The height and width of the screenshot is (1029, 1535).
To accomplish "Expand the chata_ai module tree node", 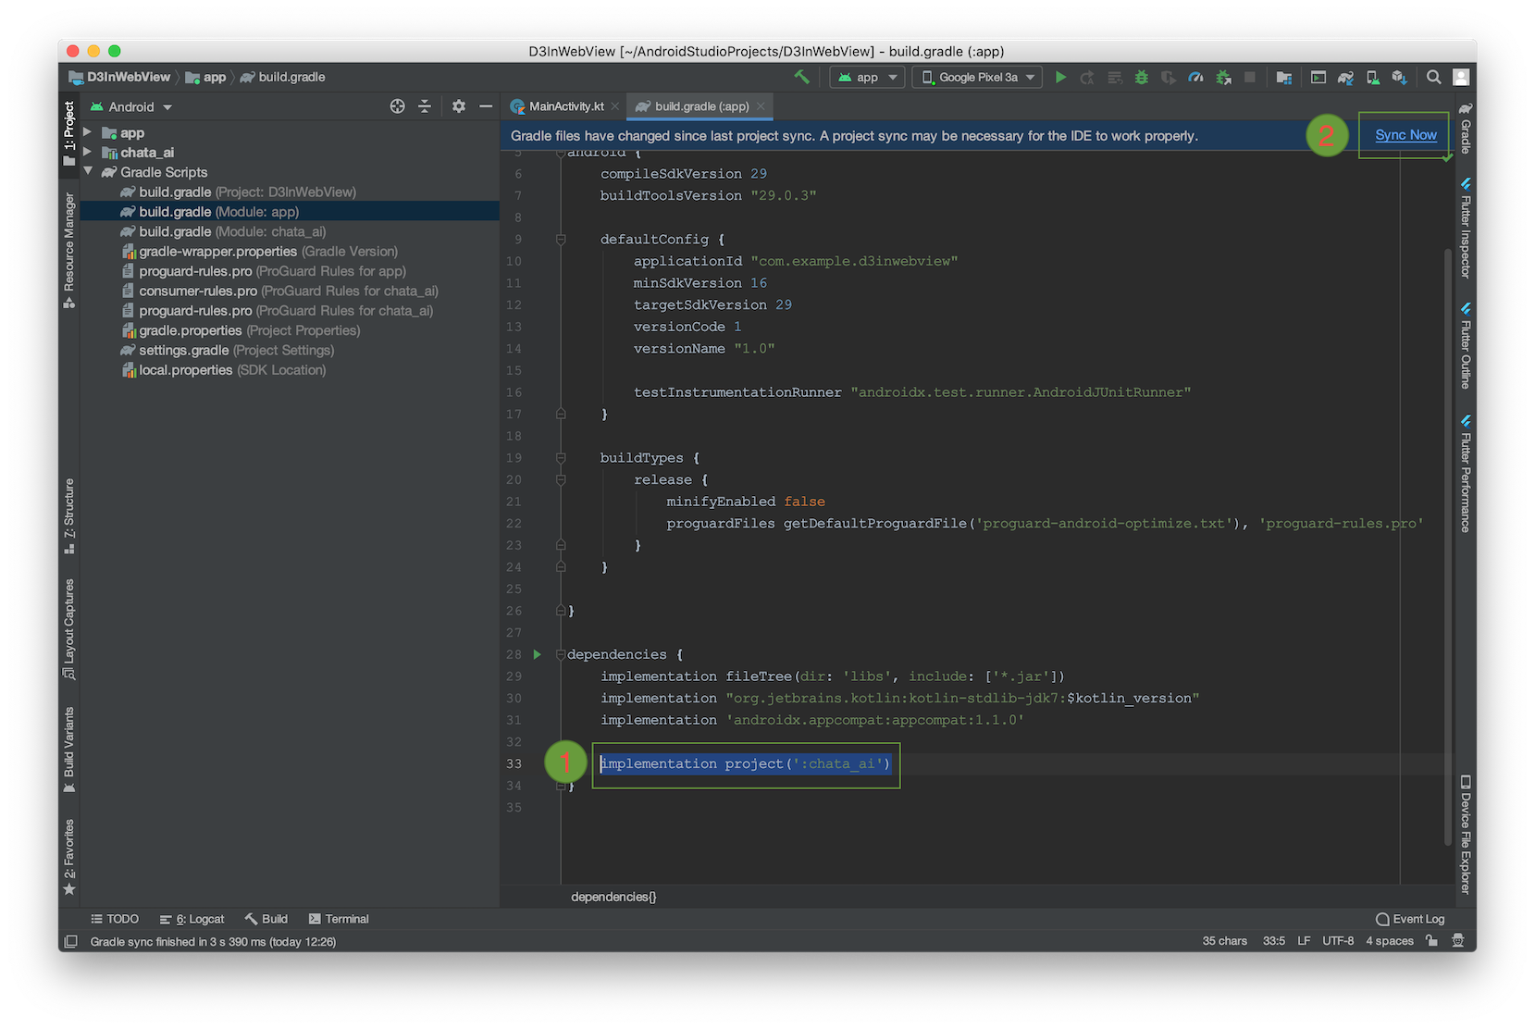I will click(x=88, y=152).
